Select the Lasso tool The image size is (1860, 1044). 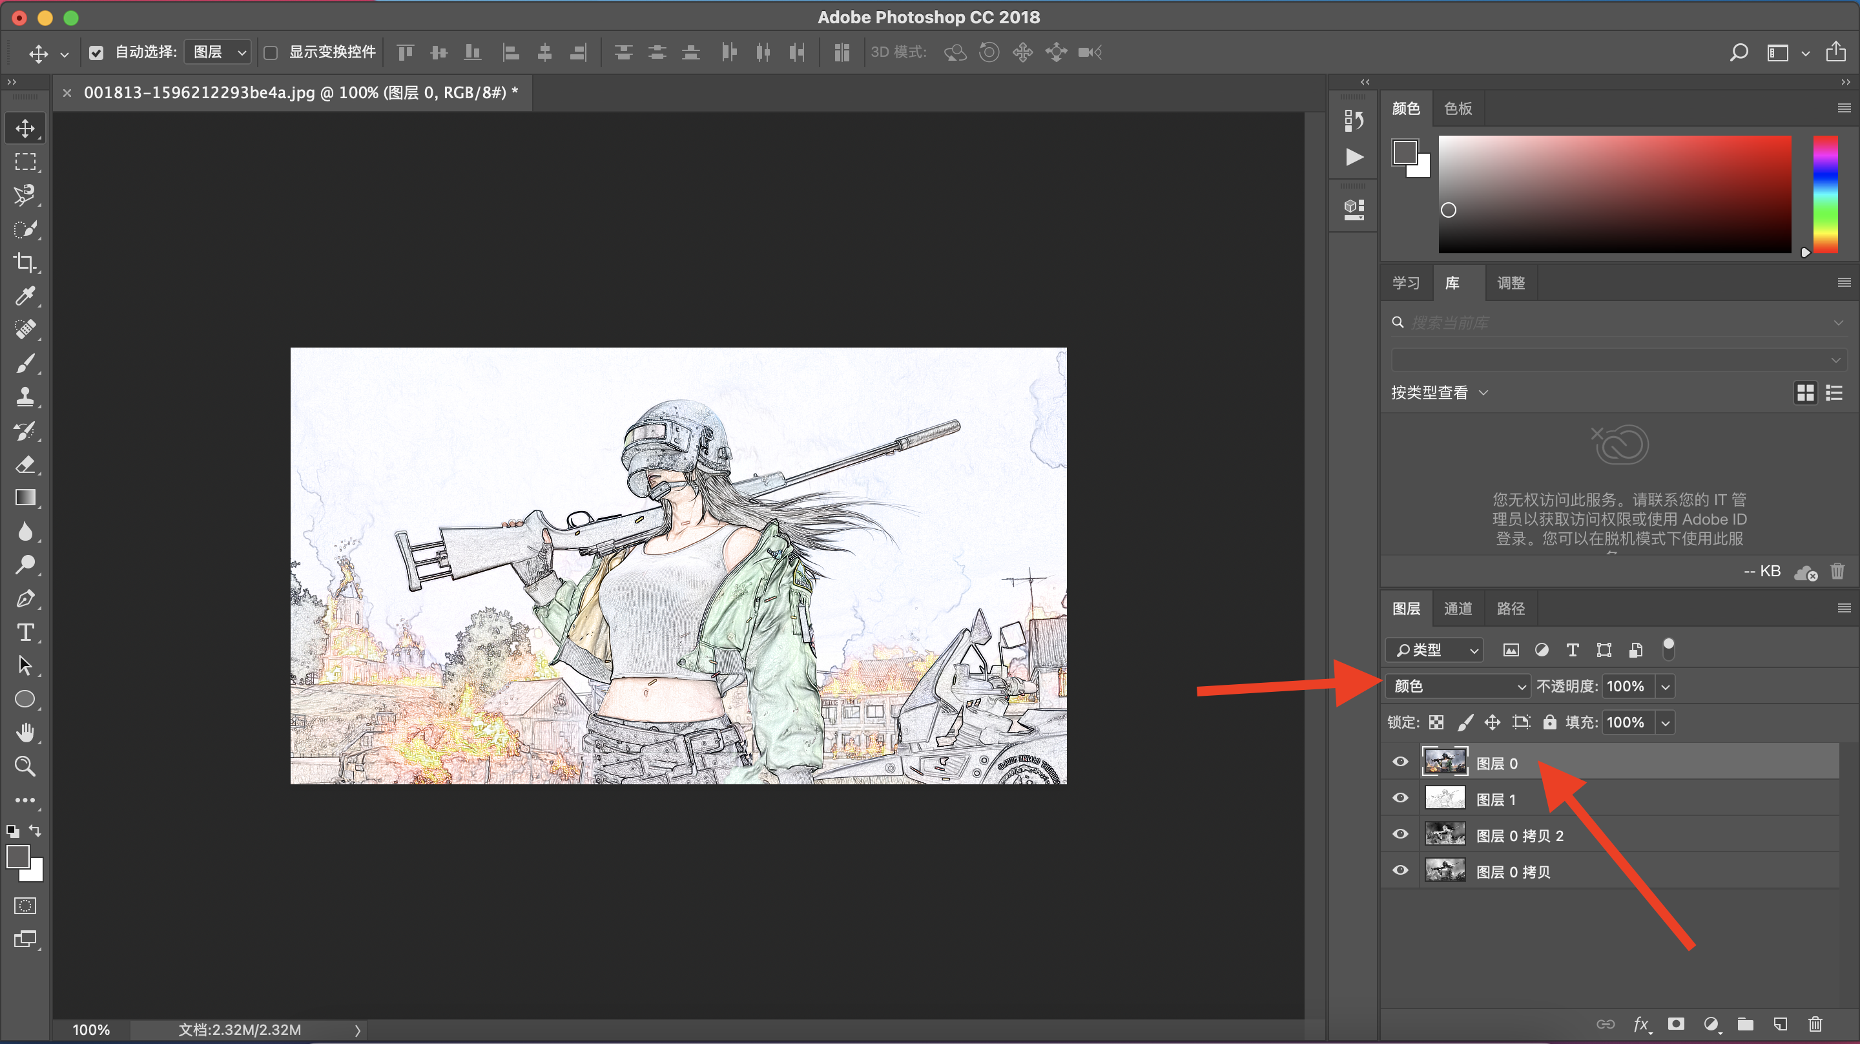tap(25, 195)
